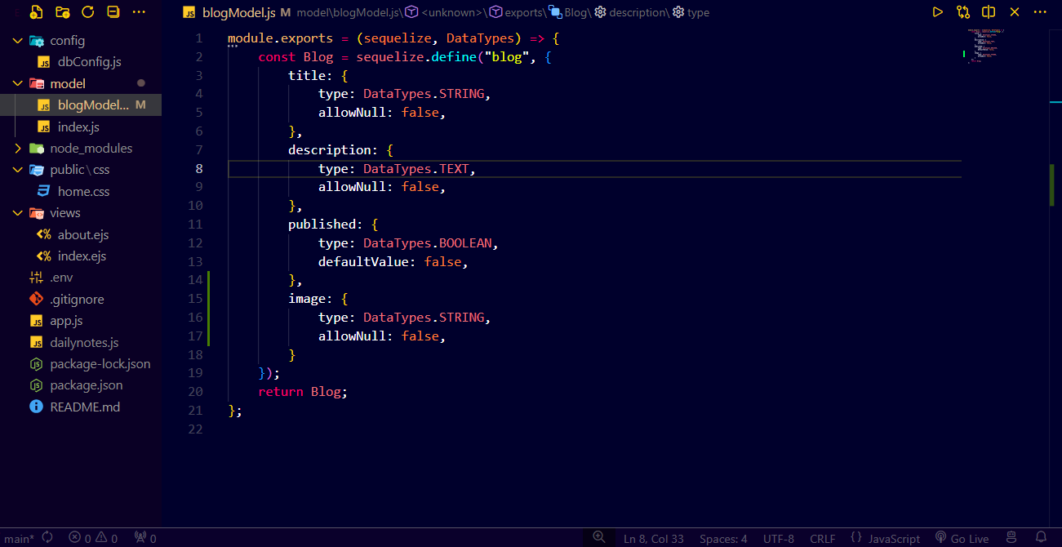
Task: Click defaultValue: false line
Action: coord(393,262)
